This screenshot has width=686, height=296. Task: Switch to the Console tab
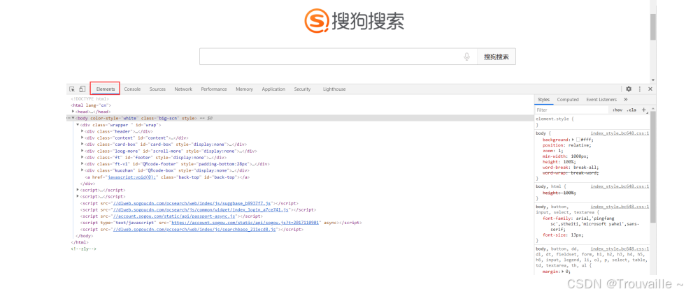point(132,89)
